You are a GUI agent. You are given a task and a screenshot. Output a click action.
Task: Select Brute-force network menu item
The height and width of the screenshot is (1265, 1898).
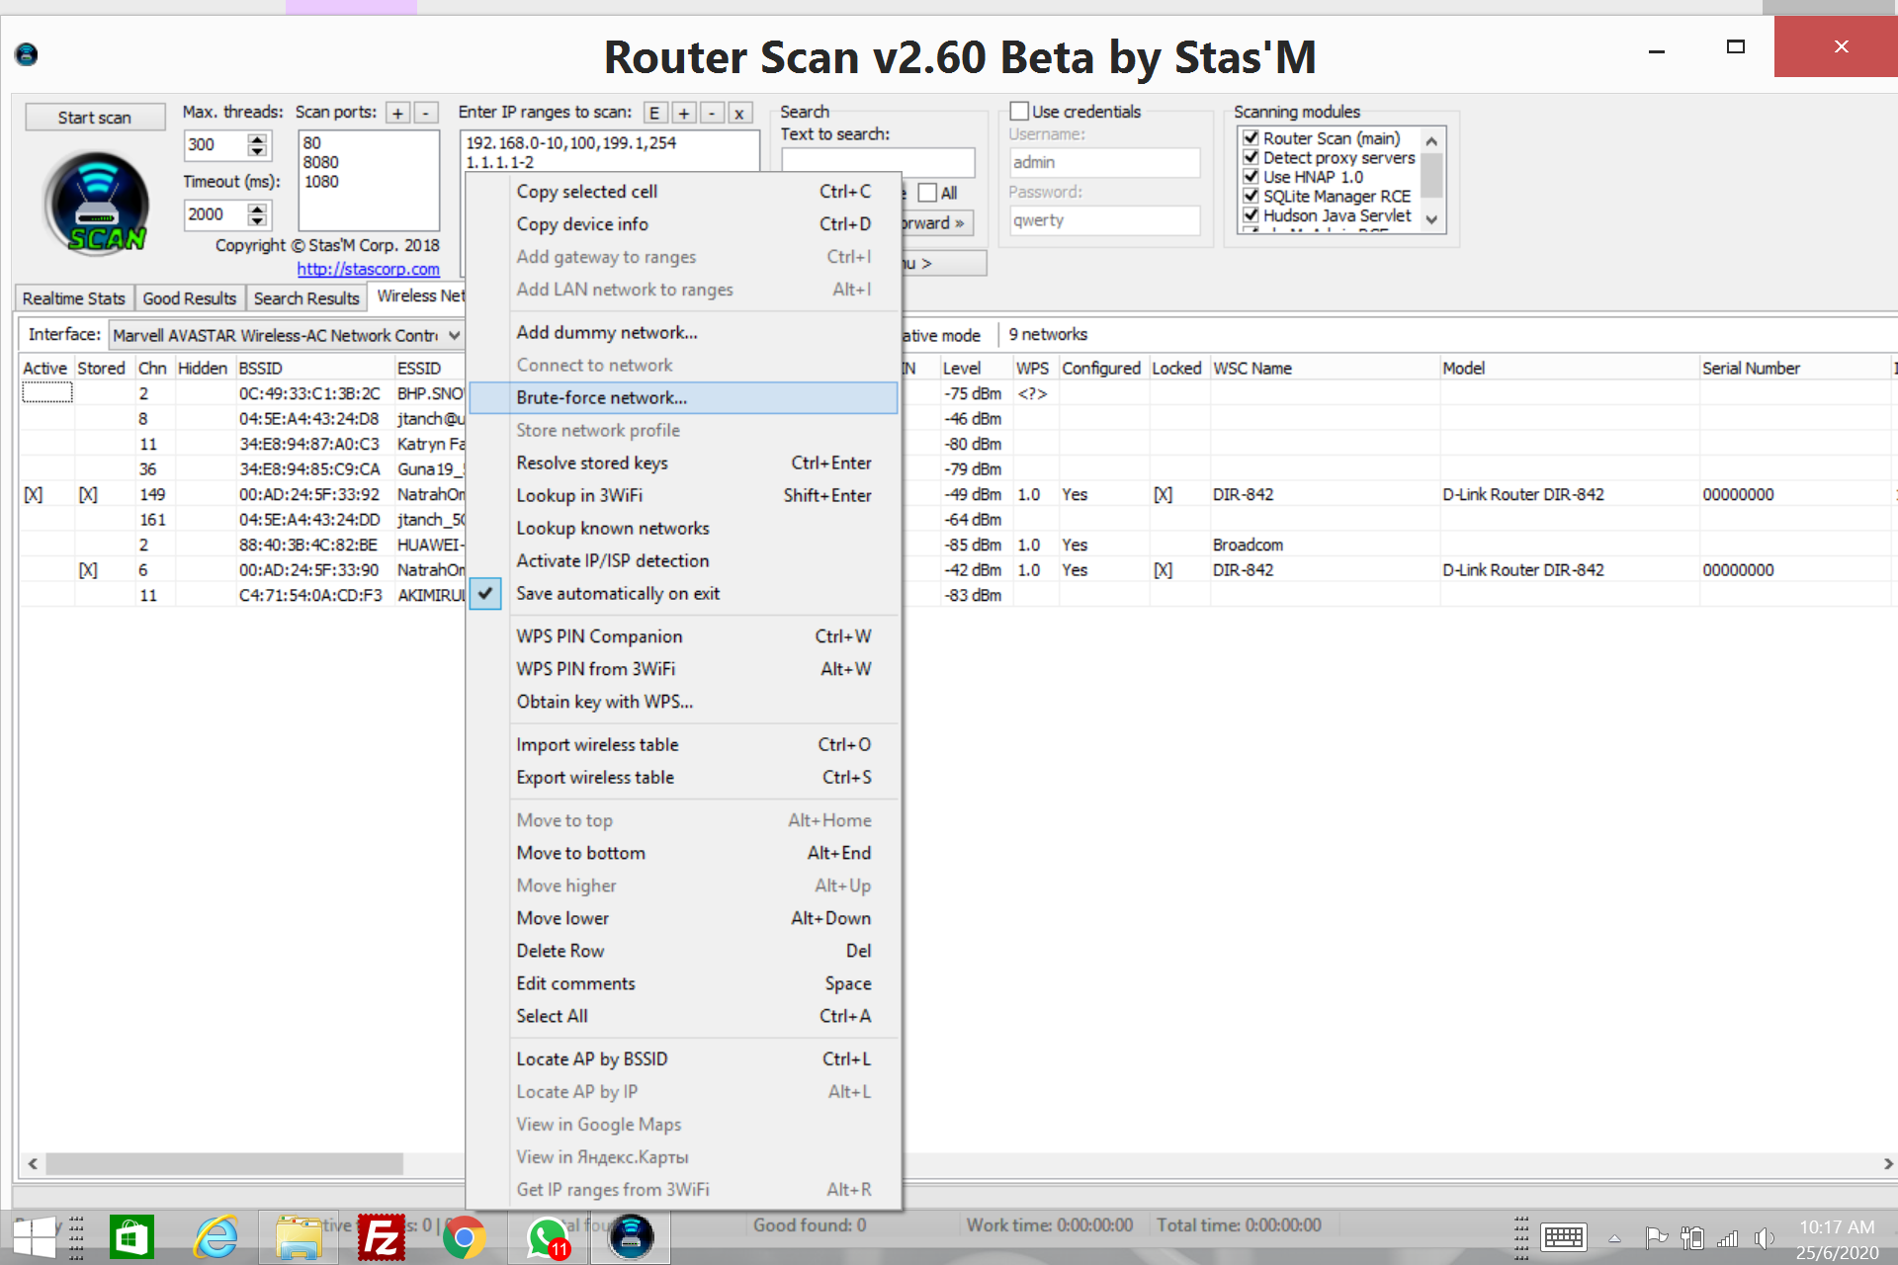684,397
